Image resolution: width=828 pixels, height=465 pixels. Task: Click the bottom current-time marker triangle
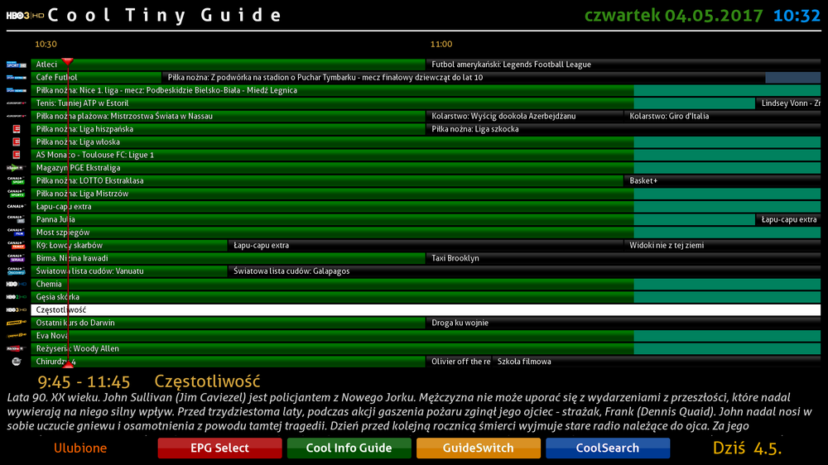(68, 364)
